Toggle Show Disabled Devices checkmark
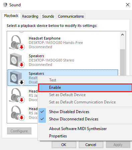 42,112
